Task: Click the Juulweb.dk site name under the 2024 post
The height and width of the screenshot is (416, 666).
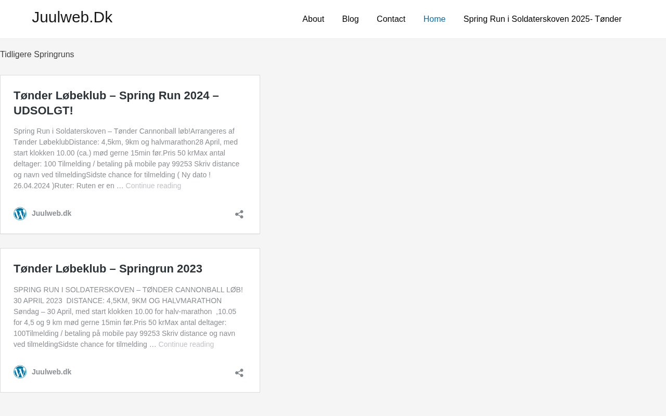Action: [52, 213]
